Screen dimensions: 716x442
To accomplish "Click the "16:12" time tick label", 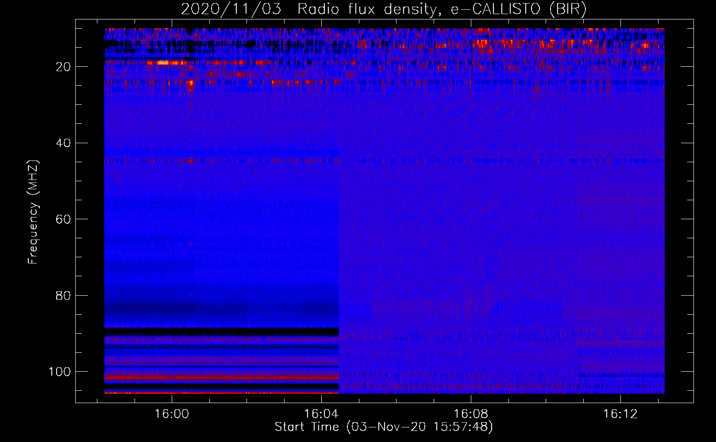I will pyautogui.click(x=621, y=414).
